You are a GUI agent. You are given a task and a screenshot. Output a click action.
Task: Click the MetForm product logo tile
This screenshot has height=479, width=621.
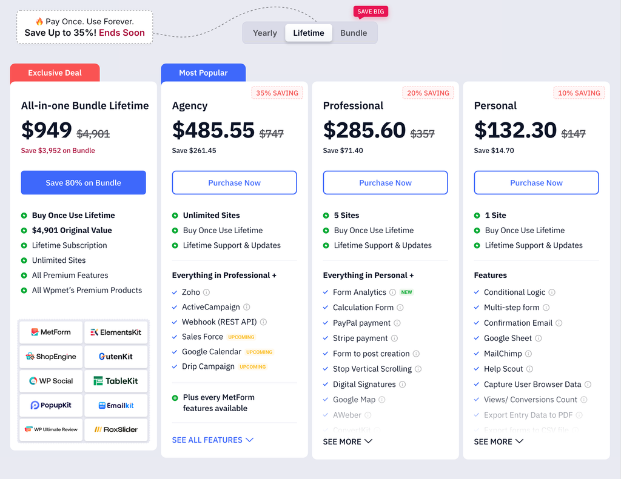point(51,332)
